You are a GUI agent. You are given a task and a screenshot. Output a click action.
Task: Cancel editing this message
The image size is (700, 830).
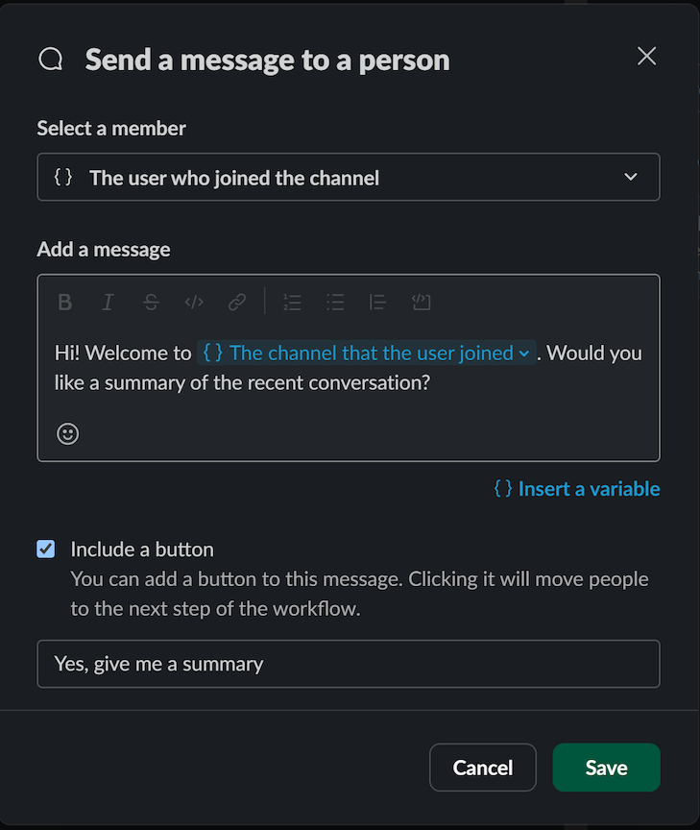click(482, 768)
